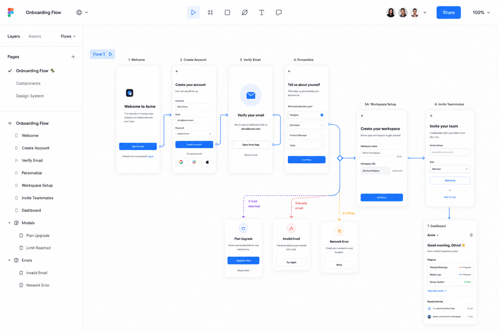The height and width of the screenshot is (332, 498).
Task: Toggle password visibility in Create Account
Action: [210, 134]
